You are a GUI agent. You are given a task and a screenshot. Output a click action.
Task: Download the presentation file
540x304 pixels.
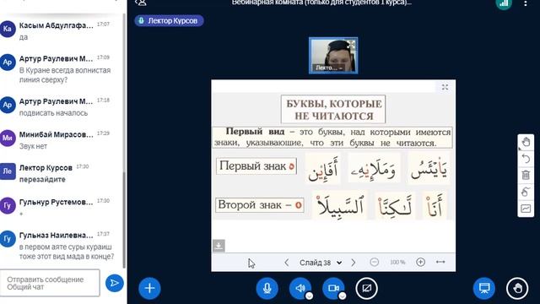pos(219,246)
